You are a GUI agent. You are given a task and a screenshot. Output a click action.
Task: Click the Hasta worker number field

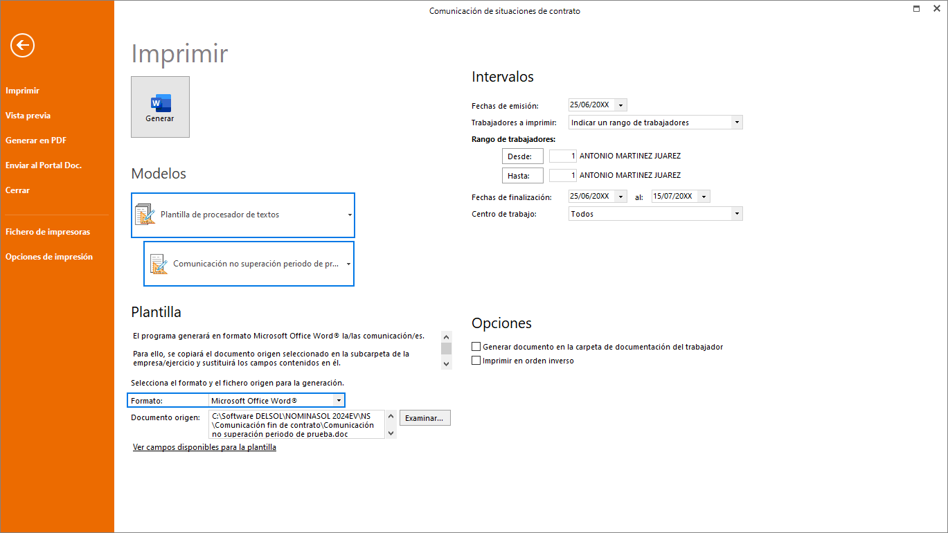(563, 175)
